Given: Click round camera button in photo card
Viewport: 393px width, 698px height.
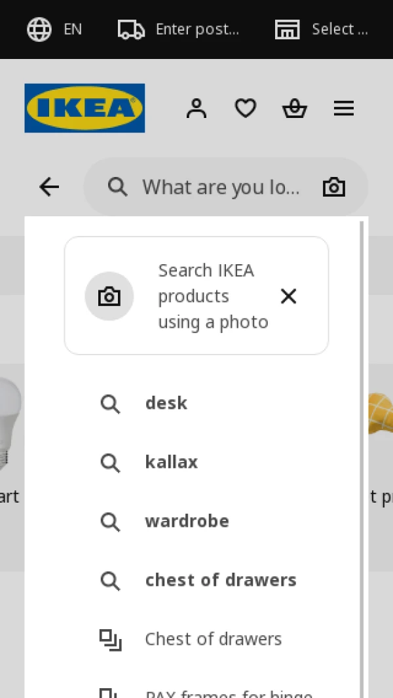Looking at the screenshot, I should pos(109,296).
